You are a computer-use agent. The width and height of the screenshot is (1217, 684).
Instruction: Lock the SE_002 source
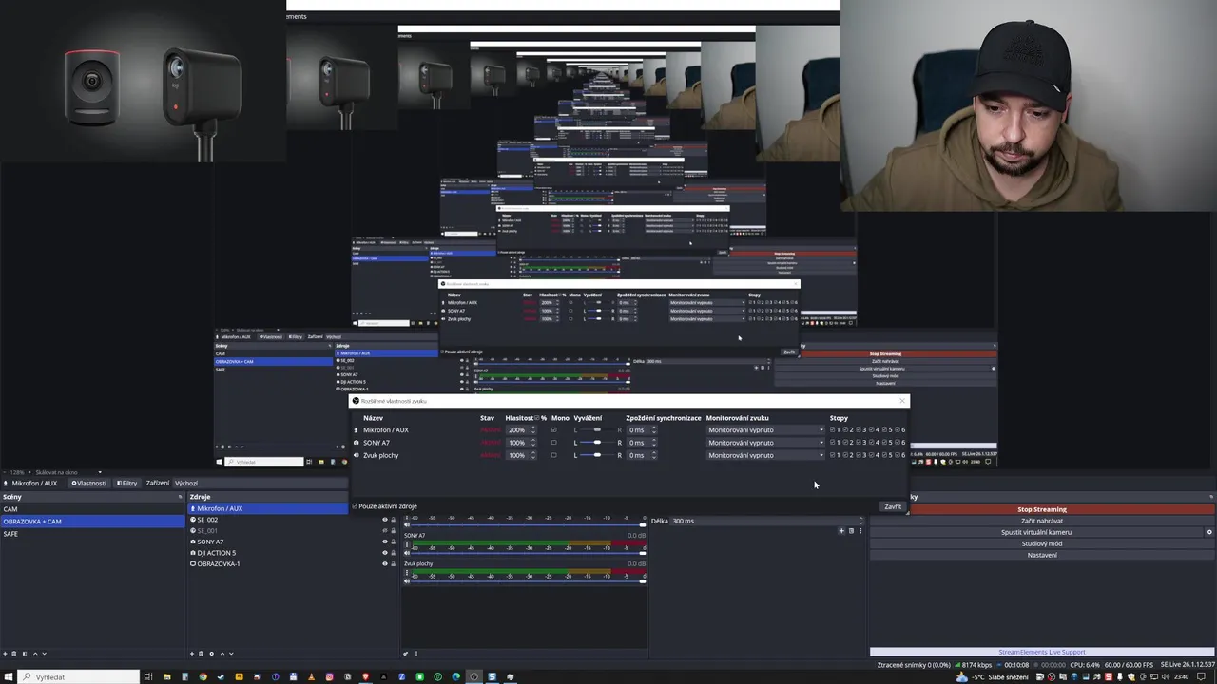393,520
